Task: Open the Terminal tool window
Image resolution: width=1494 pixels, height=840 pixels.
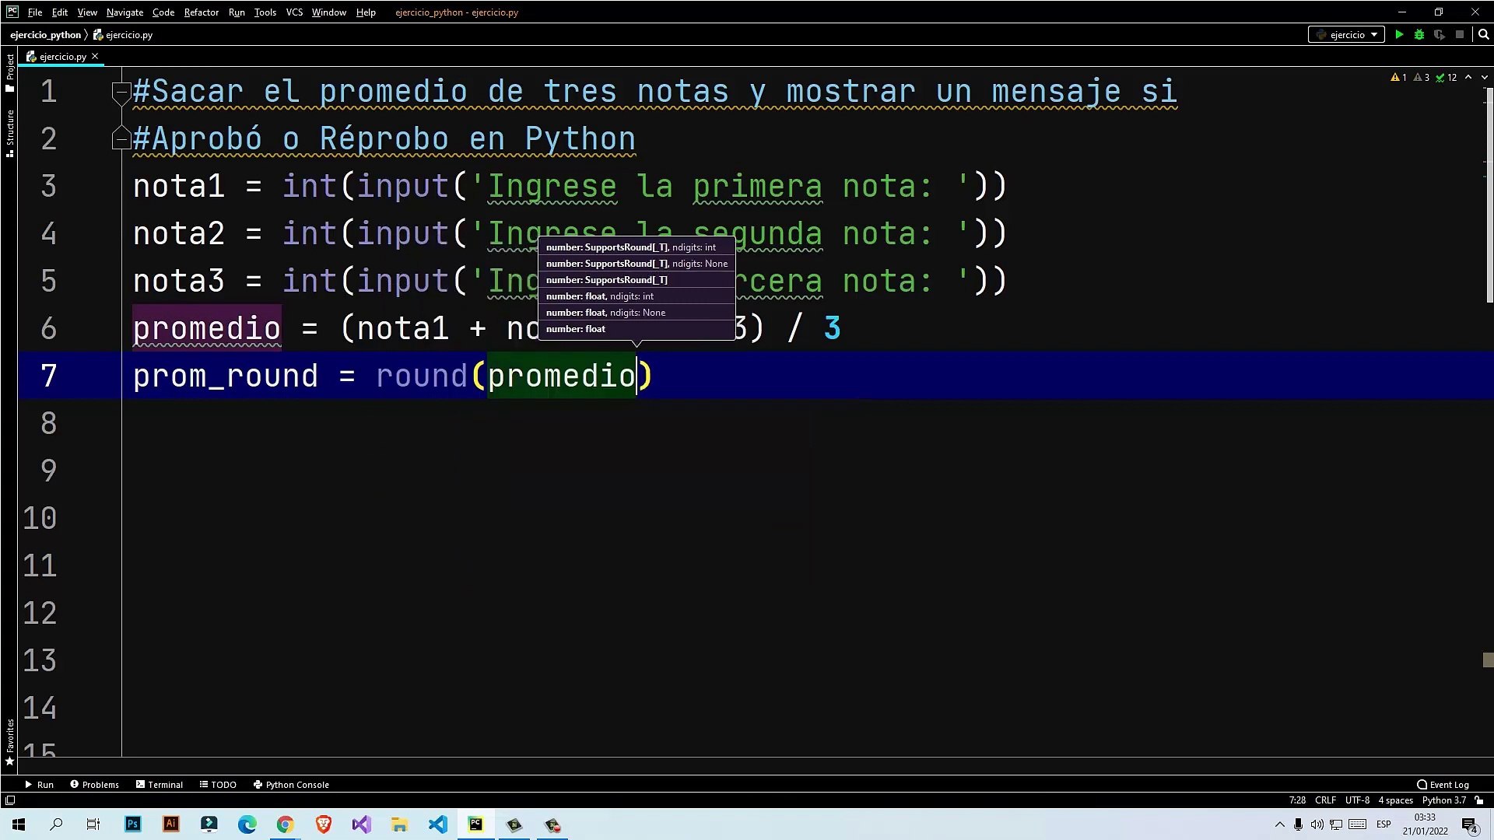Action: pyautogui.click(x=159, y=785)
